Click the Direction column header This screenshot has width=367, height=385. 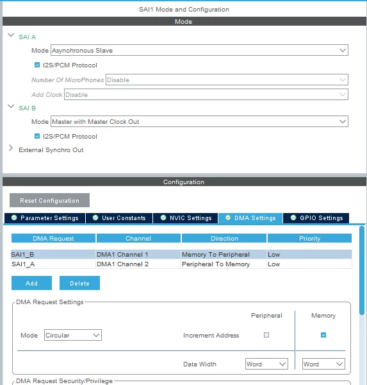click(224, 238)
